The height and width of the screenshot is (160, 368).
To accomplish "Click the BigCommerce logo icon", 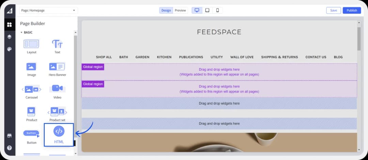I will click(10, 11).
